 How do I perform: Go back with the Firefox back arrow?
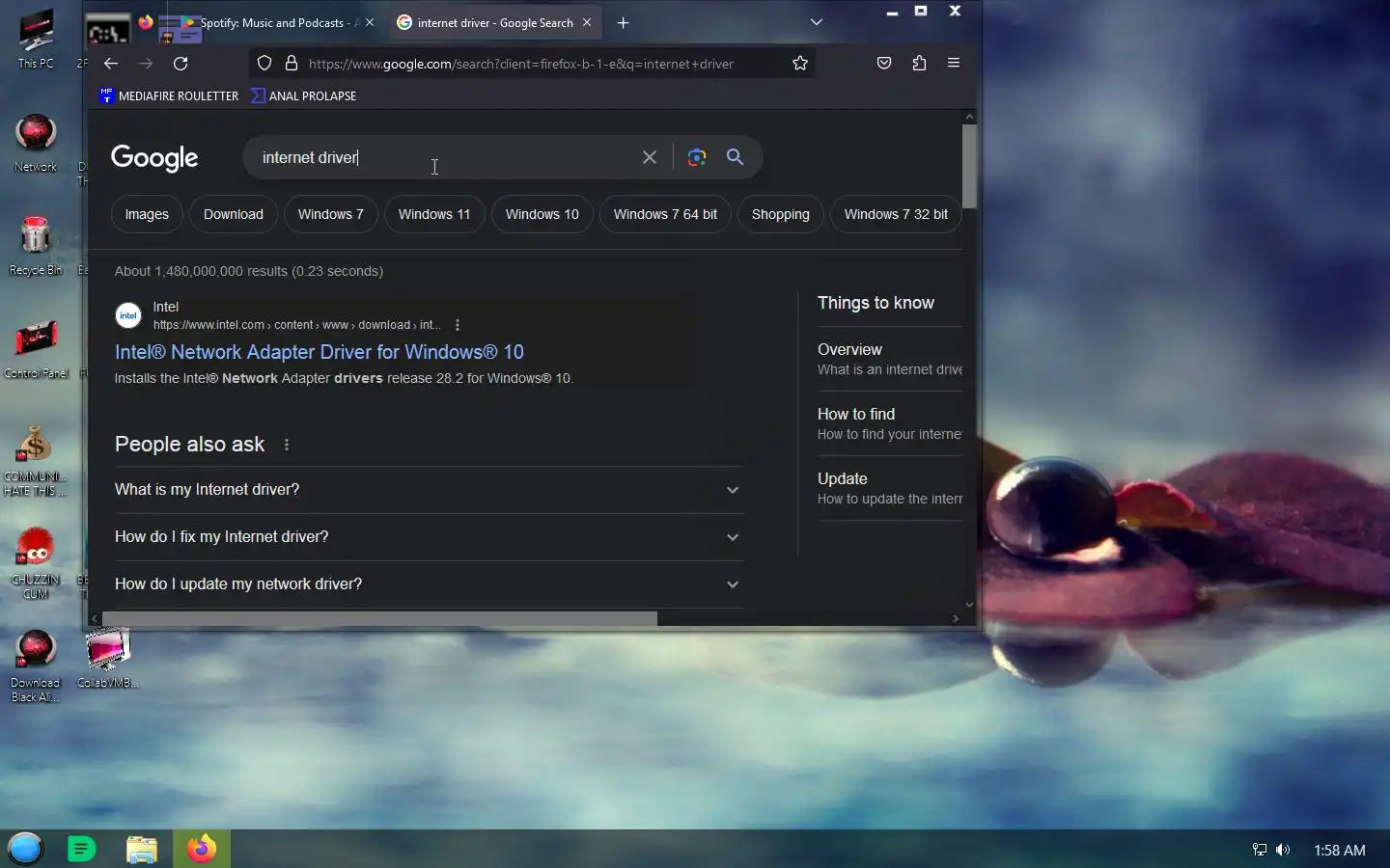pos(111,64)
